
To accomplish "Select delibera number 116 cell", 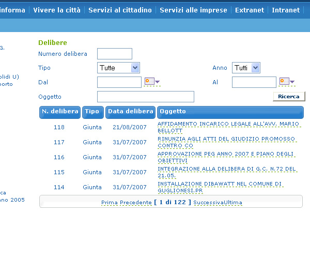I will [59, 157].
